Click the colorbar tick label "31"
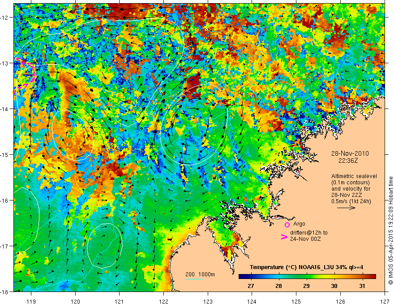Image resolution: width=394 pixels, height=305 pixels. (x=362, y=286)
